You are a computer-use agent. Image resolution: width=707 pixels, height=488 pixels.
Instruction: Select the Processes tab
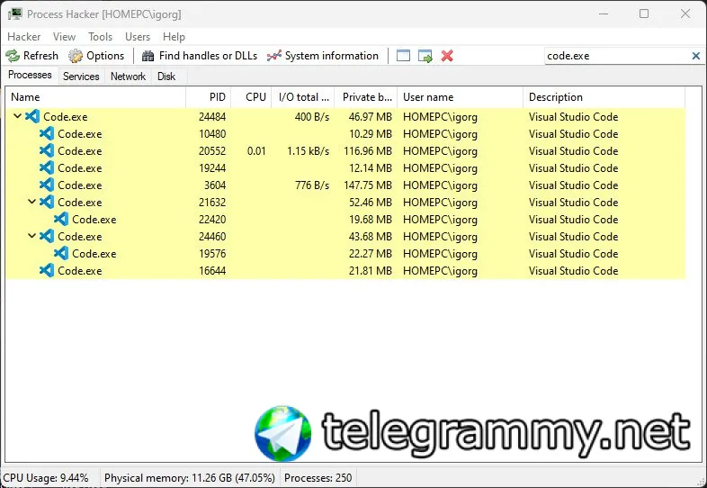tap(30, 75)
